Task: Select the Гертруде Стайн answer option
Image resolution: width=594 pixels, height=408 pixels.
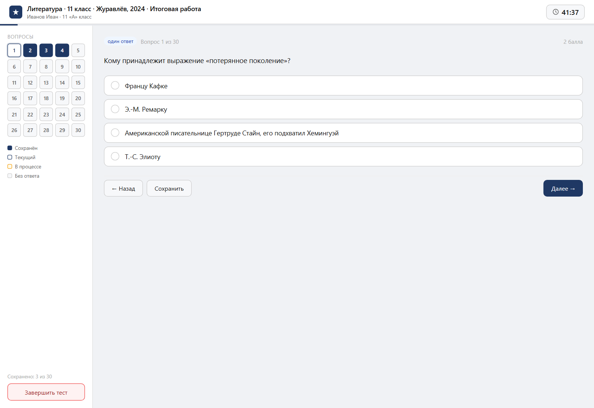Action: 343,133
